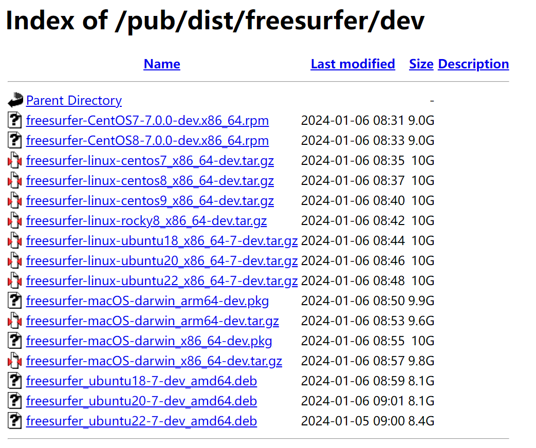This screenshot has width=536, height=448.
Task: Sort listing by the Description header
Action: click(x=473, y=64)
